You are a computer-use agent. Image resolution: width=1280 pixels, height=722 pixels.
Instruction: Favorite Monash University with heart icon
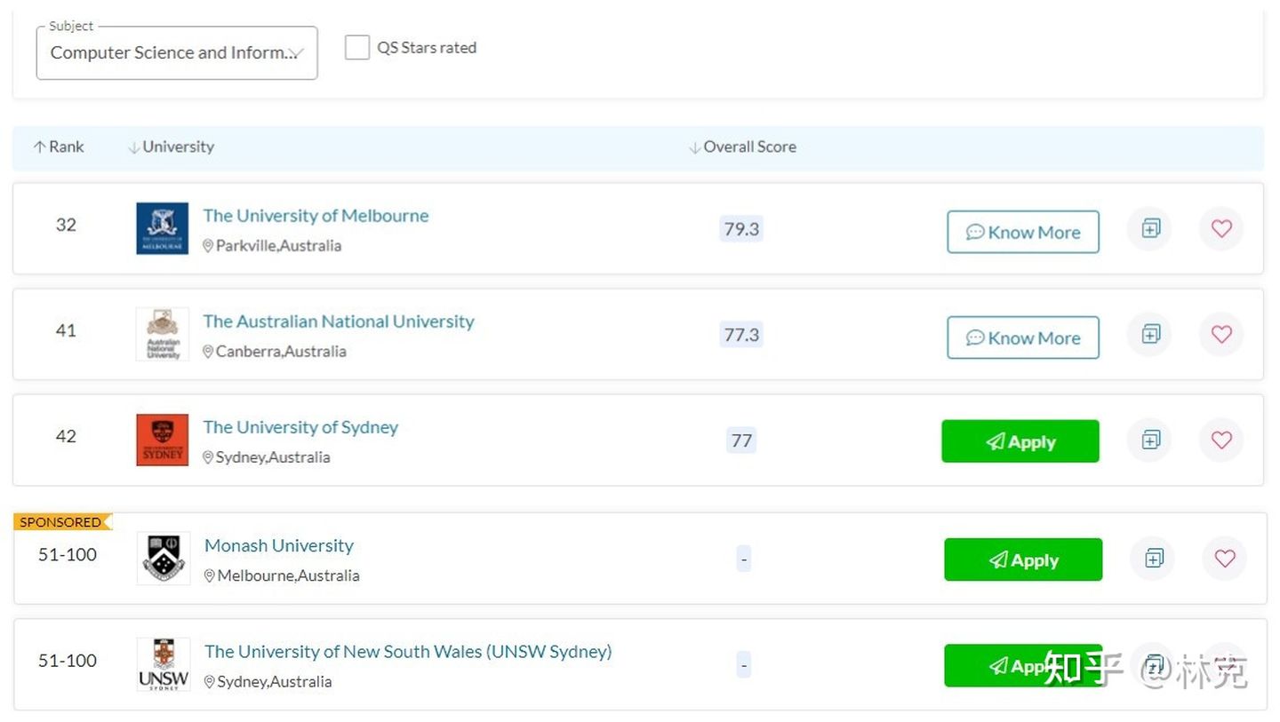[x=1225, y=558]
